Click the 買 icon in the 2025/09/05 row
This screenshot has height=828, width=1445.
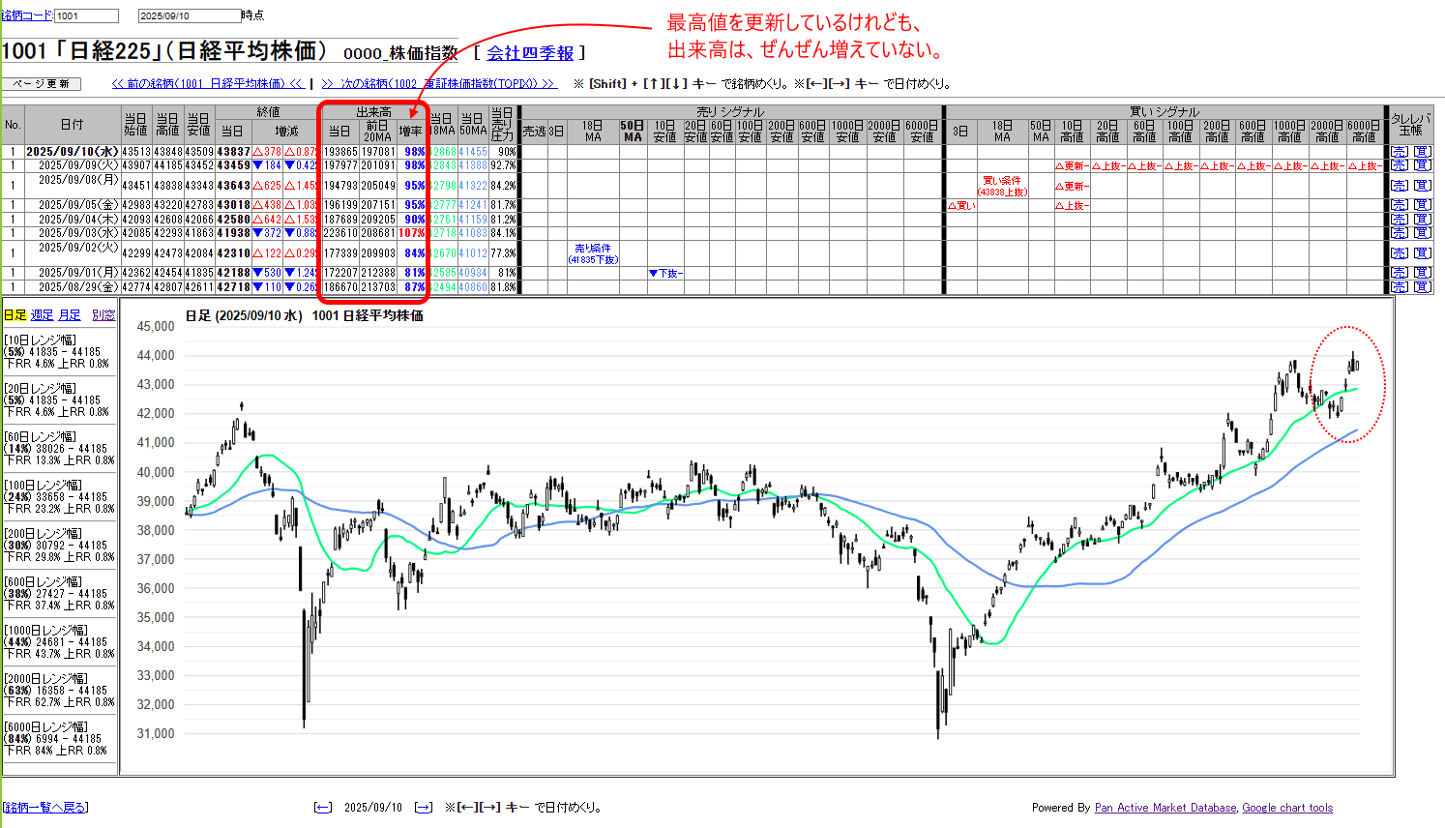(1421, 205)
